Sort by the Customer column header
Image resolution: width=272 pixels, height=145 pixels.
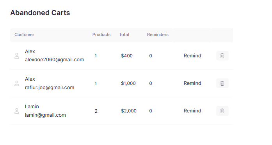(x=24, y=35)
